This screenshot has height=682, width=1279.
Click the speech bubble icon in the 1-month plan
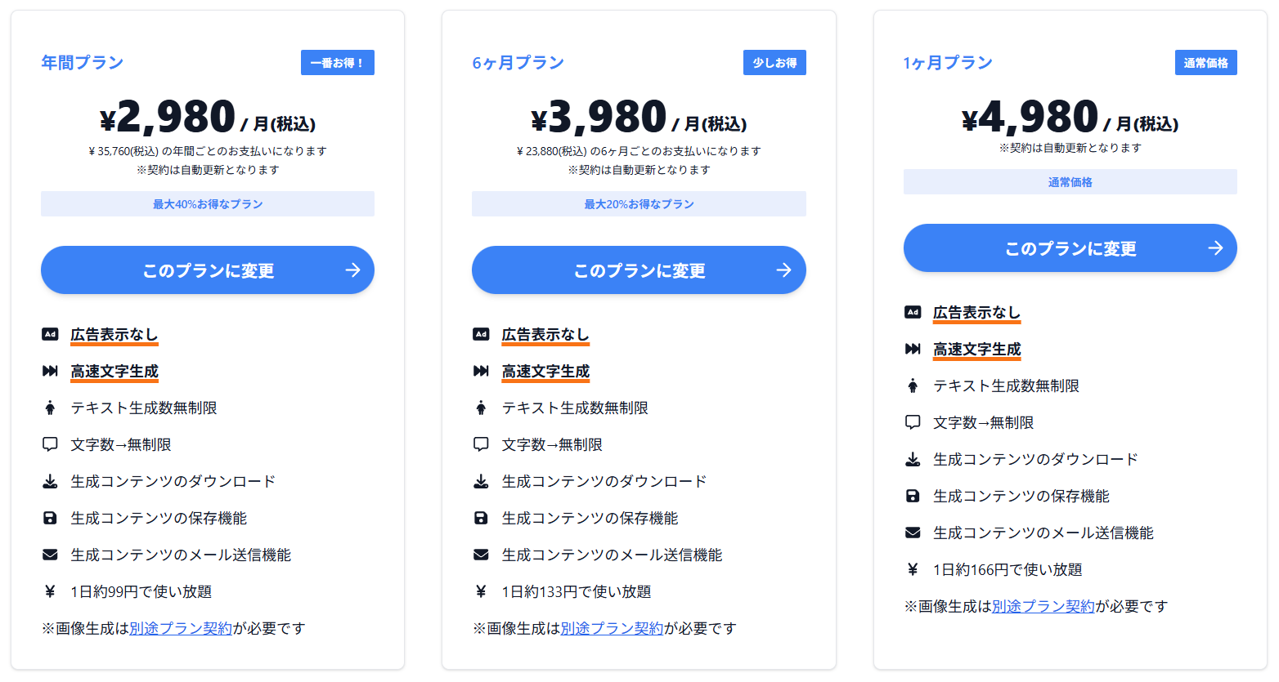click(x=913, y=422)
